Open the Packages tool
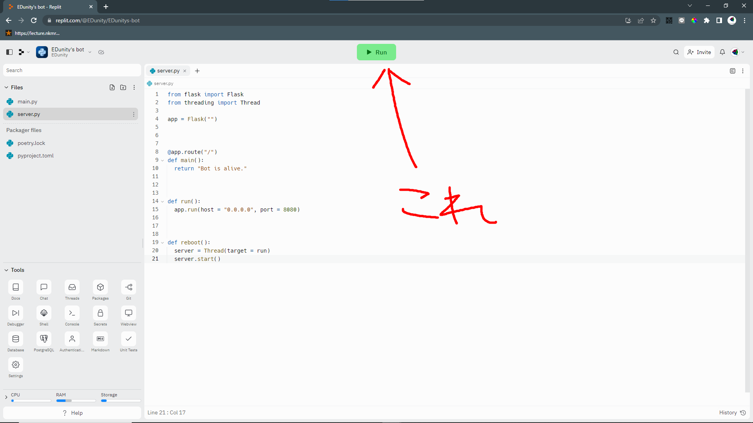The width and height of the screenshot is (753, 423). pos(100,287)
